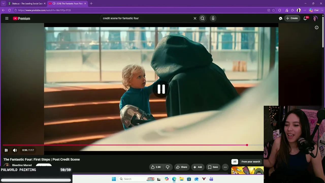Dislike the video

click(168, 167)
